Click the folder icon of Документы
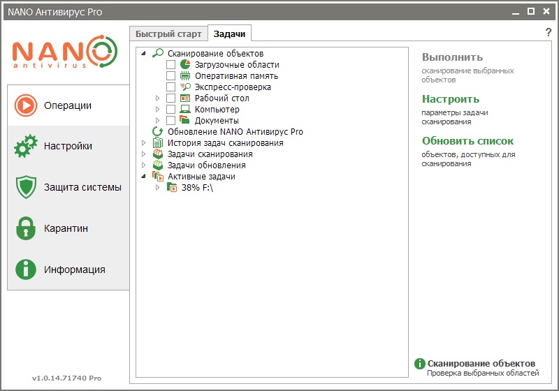The image size is (559, 391). [x=184, y=119]
